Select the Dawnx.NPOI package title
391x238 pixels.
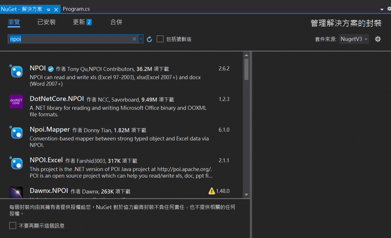(49, 191)
